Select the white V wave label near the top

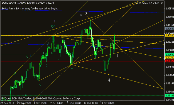click(81, 15)
